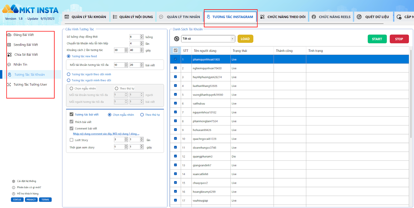Click the Tương Tác Tường User icon
The width and height of the screenshot is (414, 208).
tap(9, 85)
